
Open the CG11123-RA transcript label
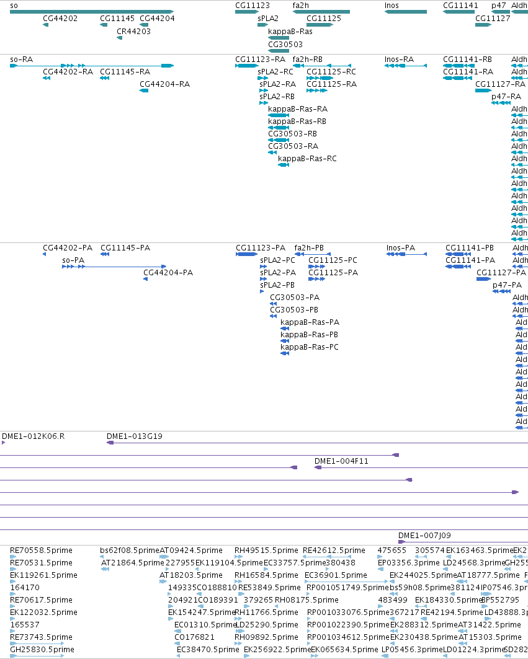[x=260, y=60]
